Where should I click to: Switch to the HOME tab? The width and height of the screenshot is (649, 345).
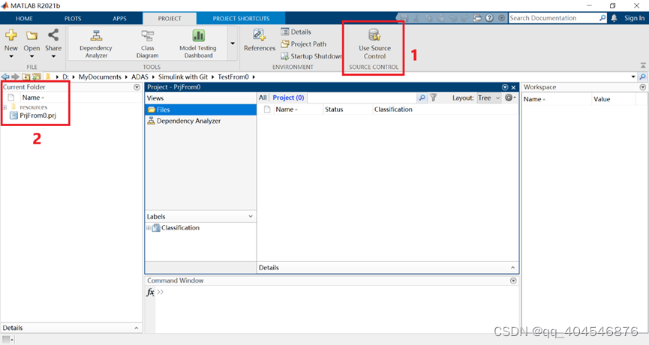pyautogui.click(x=25, y=18)
